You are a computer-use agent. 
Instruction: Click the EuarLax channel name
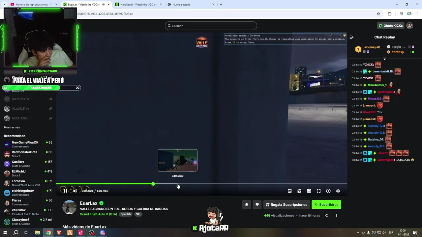[x=89, y=203]
